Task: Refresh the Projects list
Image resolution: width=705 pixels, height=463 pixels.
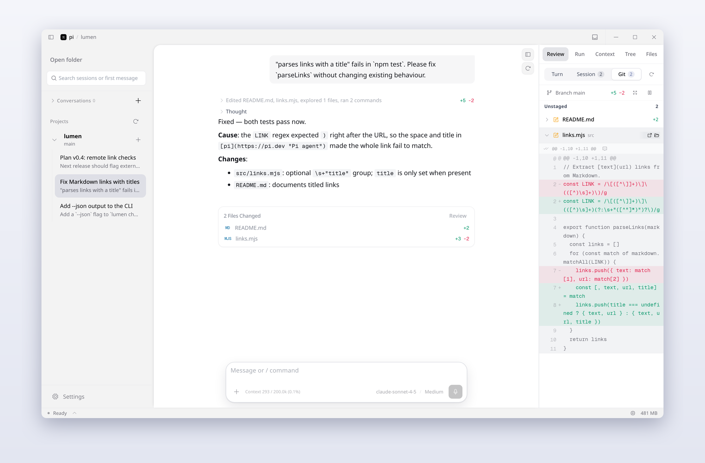Action: 136,121
